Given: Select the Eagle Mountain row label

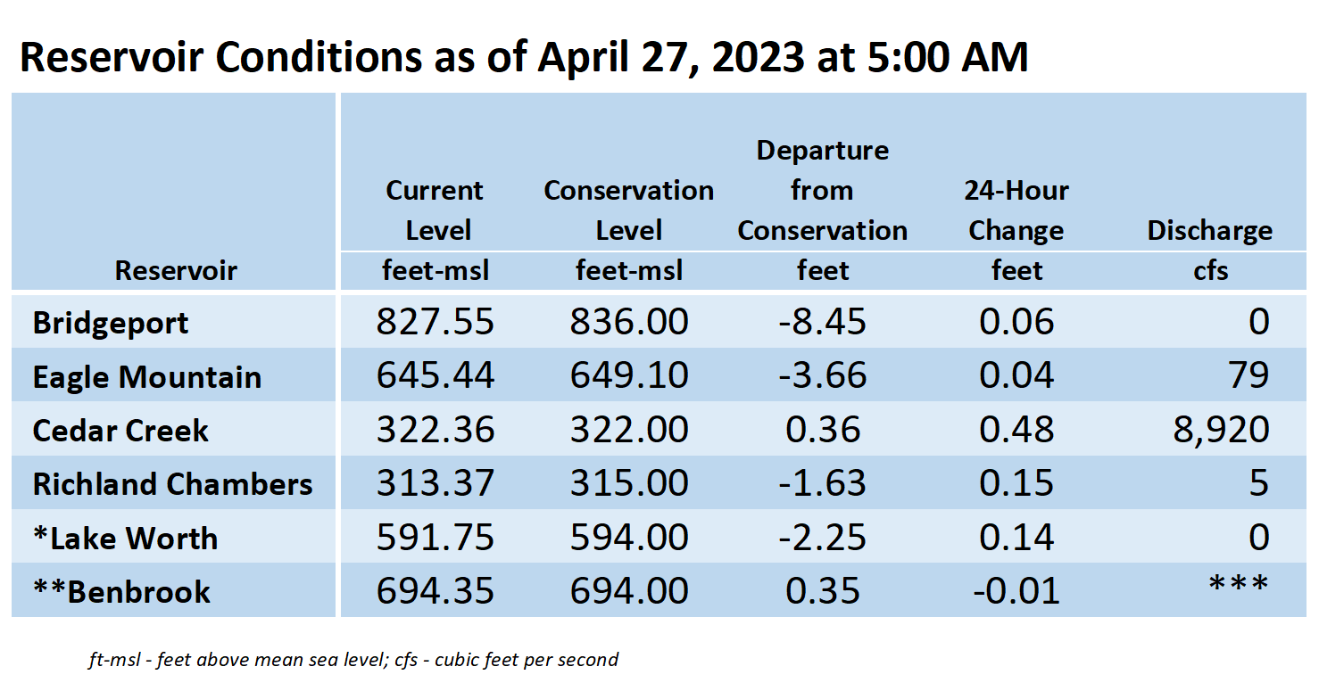Looking at the screenshot, I should click(147, 377).
